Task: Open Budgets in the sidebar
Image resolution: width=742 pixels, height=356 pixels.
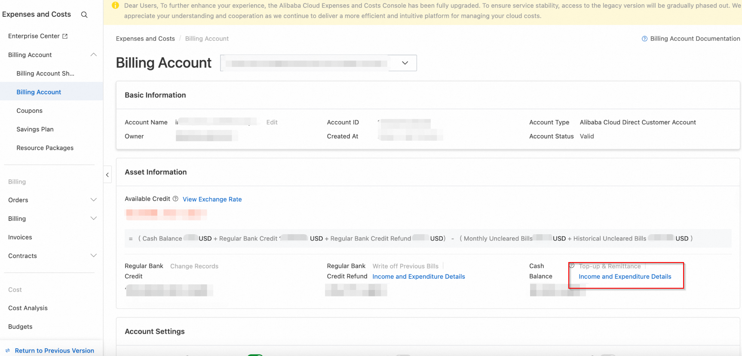Action: pyautogui.click(x=20, y=326)
